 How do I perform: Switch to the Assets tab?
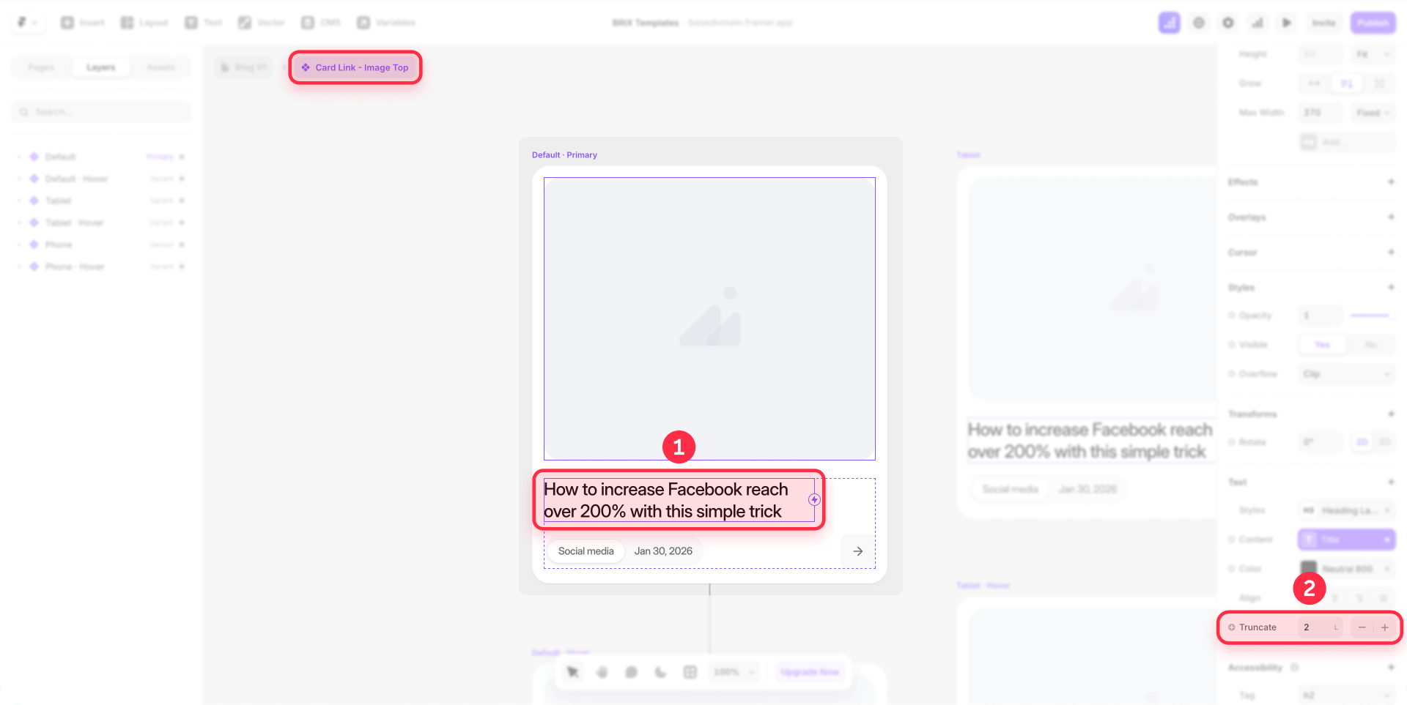[160, 67]
